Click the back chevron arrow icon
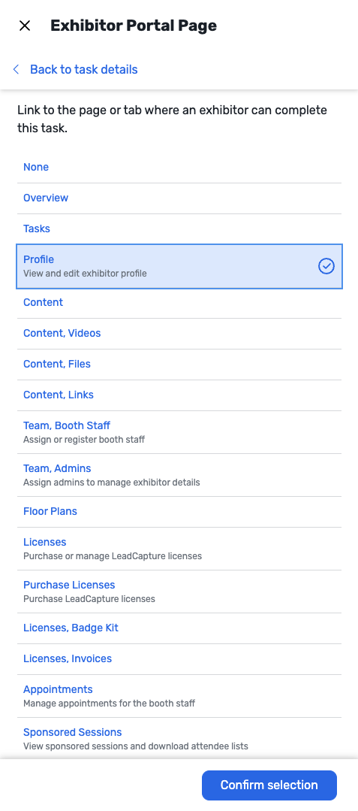 tap(16, 69)
